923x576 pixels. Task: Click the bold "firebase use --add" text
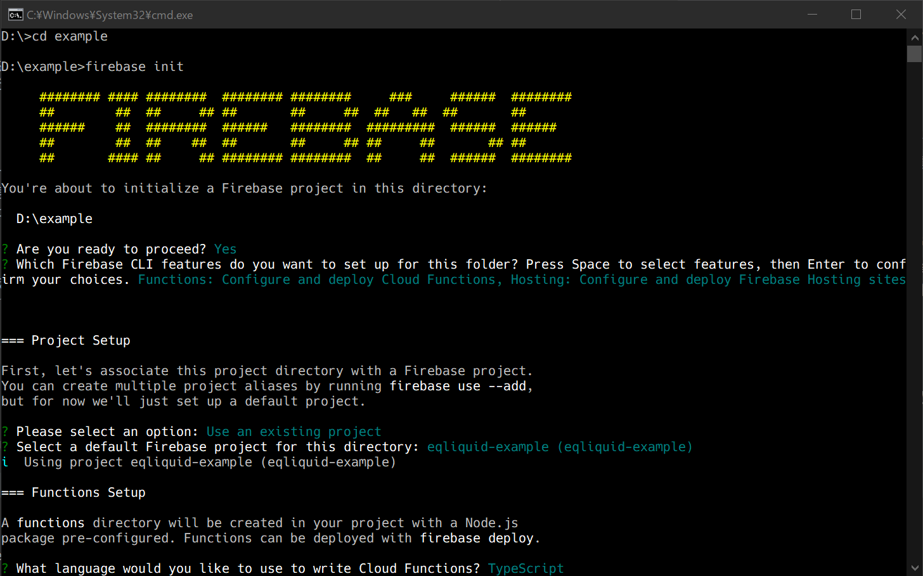(460, 386)
